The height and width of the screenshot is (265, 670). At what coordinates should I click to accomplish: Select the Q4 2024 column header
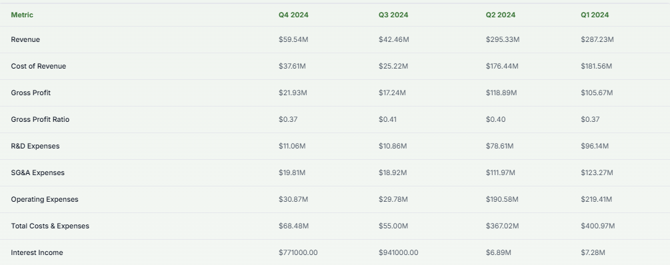pyautogui.click(x=293, y=15)
